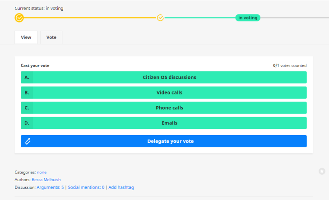Pick the Phone calls option
The image size is (329, 200).
tap(170, 108)
